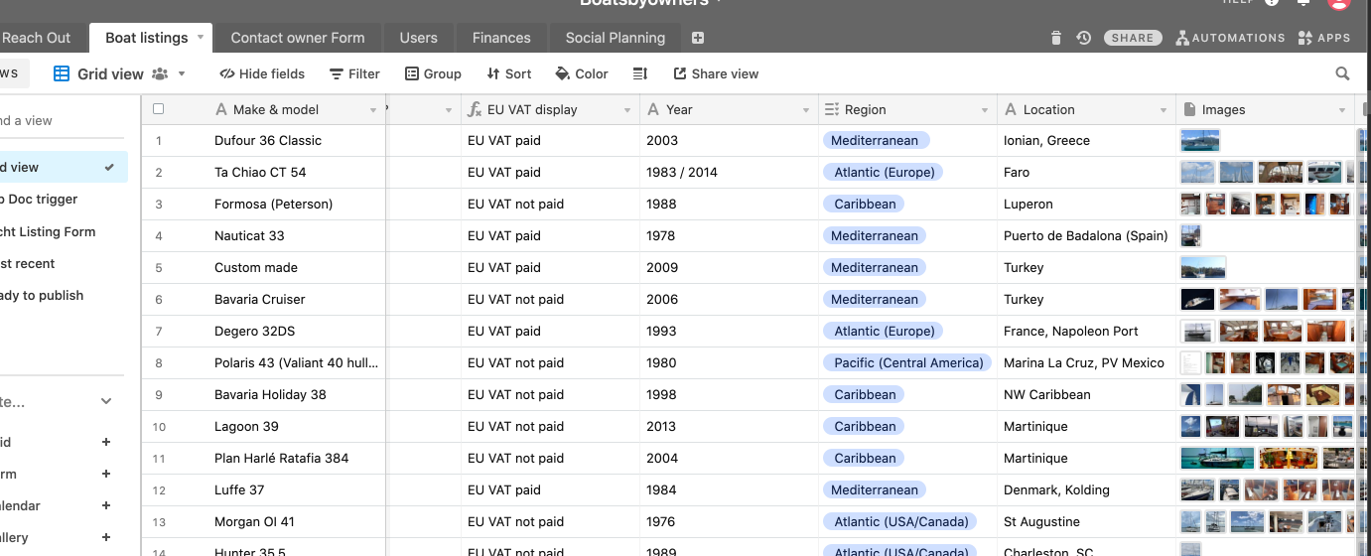This screenshot has width=1371, height=556.
Task: Open AUTOMATIONS panel
Action: (x=1230, y=38)
